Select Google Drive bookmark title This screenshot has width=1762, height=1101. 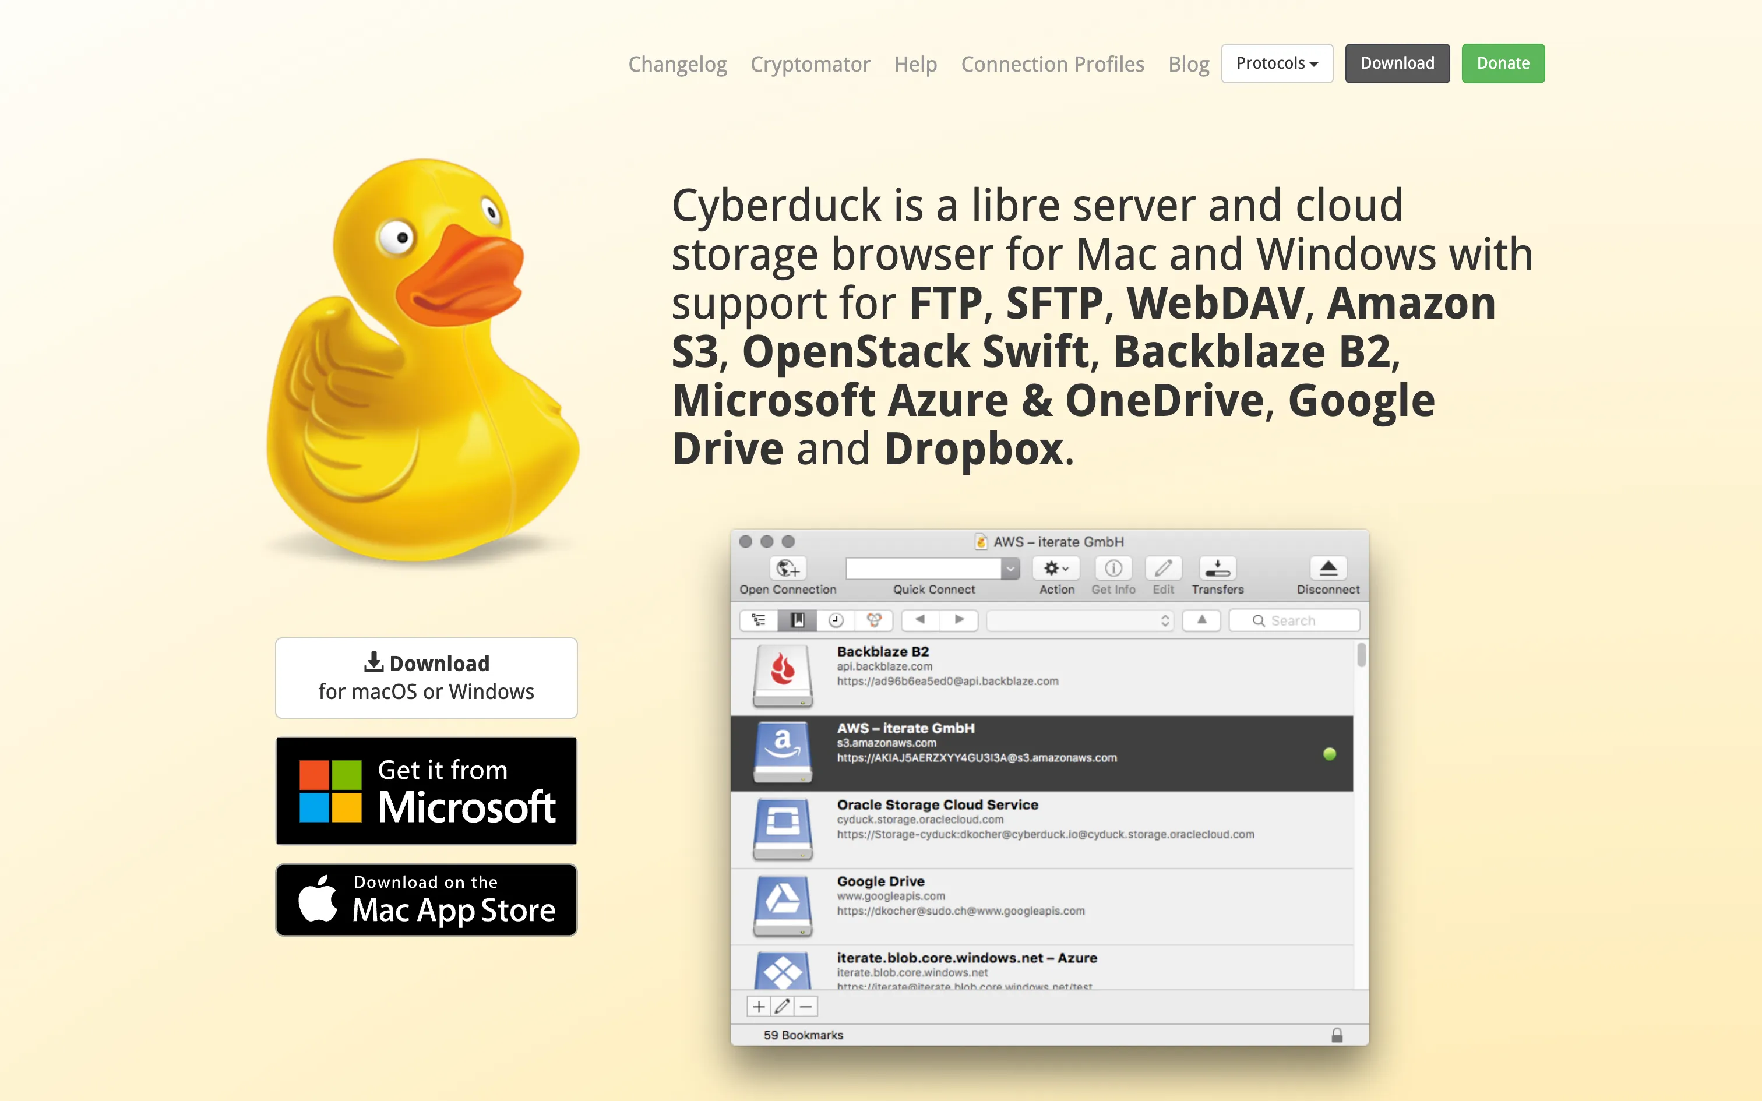point(880,881)
